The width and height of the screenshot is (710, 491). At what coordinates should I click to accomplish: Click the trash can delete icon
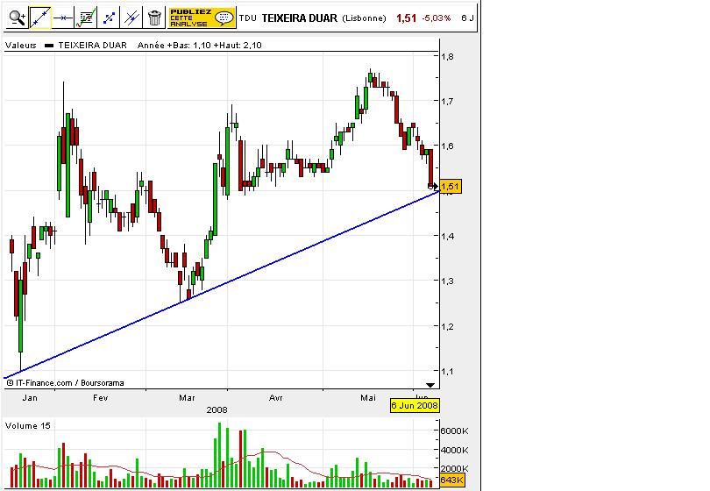pos(154,18)
